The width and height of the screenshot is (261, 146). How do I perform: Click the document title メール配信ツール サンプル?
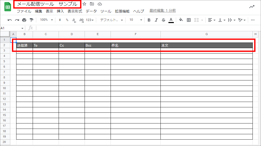[47, 4]
